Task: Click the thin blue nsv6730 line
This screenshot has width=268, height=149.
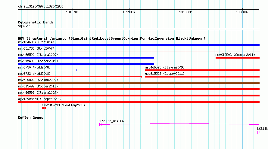Action: pos(47,70)
